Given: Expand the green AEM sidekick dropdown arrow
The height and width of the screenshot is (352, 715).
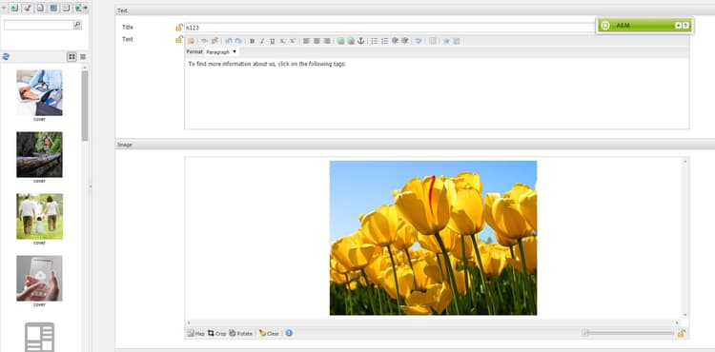Looking at the screenshot, I should tap(678, 26).
